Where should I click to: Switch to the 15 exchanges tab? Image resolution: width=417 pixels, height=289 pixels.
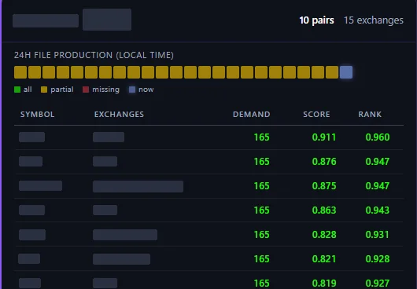[374, 20]
